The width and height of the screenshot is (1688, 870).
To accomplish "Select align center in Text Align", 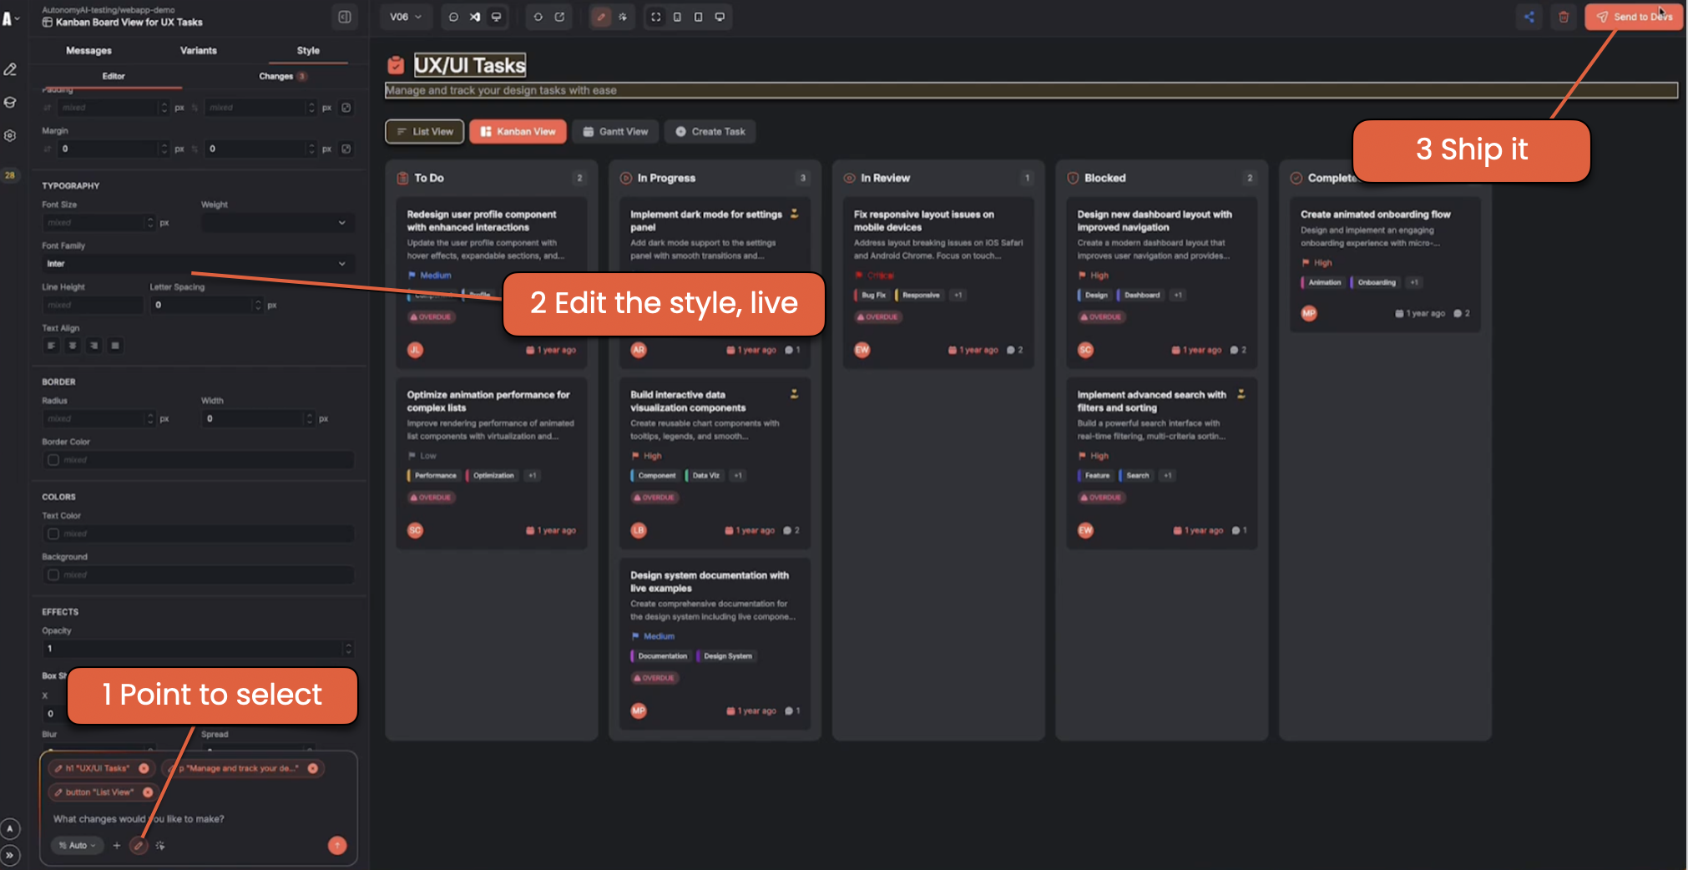I will pyautogui.click(x=73, y=346).
